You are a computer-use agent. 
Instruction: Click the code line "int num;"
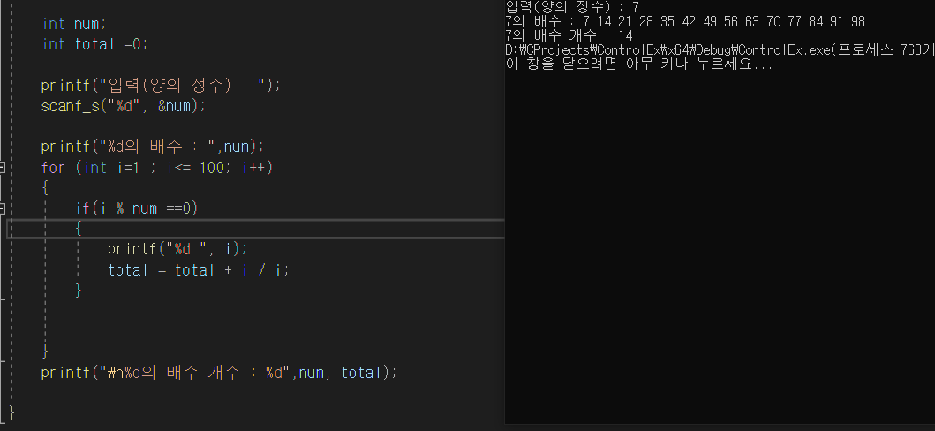[x=74, y=24]
